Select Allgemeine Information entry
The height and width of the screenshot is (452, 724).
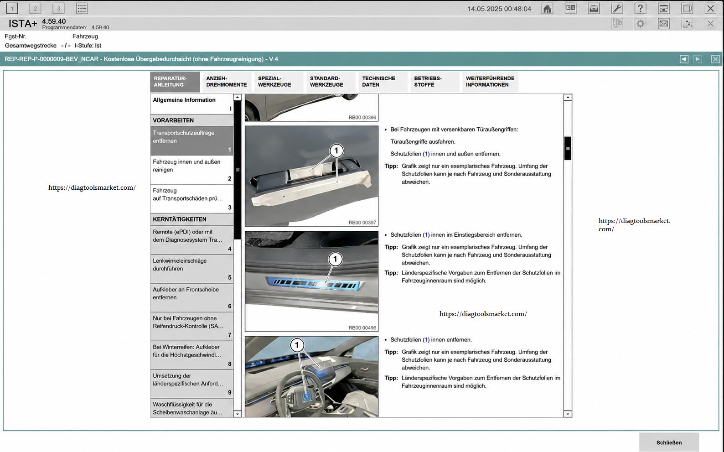[192, 104]
